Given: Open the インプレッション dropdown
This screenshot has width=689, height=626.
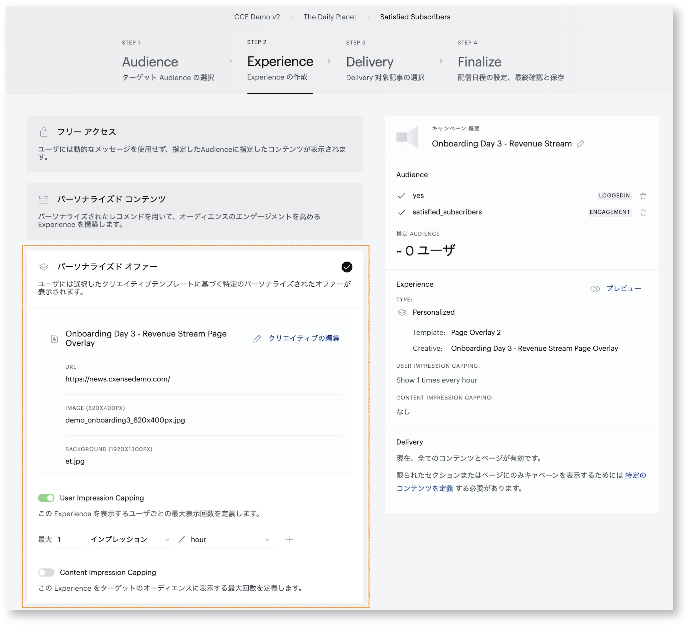Looking at the screenshot, I should [131, 540].
